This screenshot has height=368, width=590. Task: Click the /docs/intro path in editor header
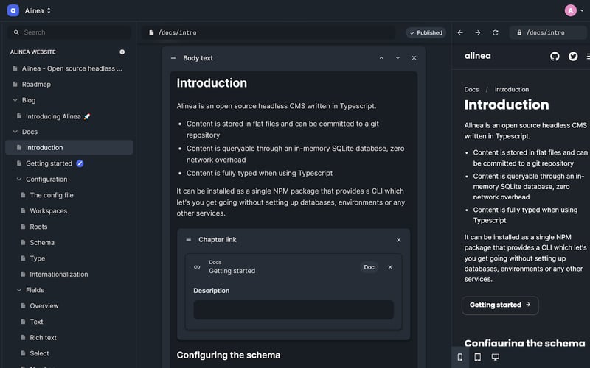[x=177, y=32]
